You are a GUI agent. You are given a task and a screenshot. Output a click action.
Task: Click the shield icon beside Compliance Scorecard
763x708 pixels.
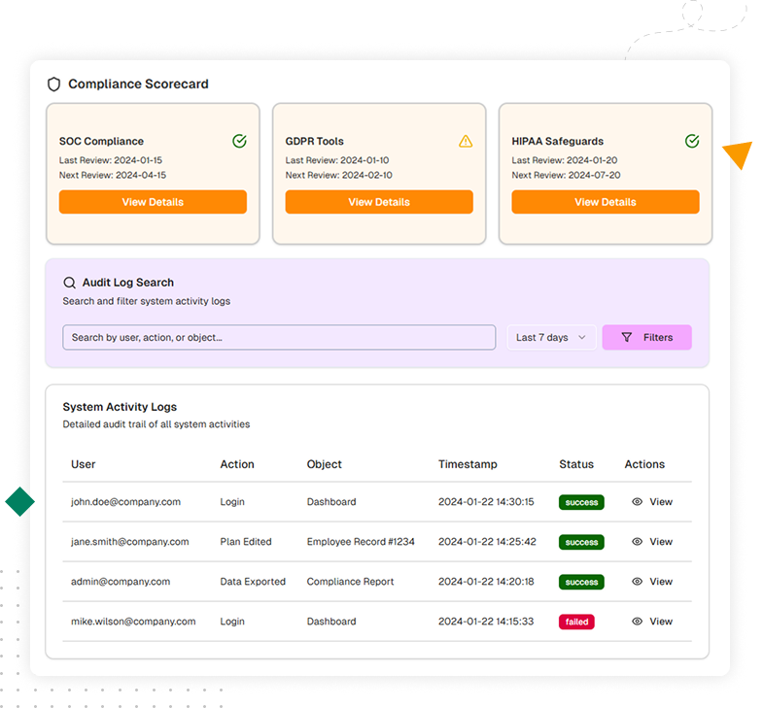point(54,84)
